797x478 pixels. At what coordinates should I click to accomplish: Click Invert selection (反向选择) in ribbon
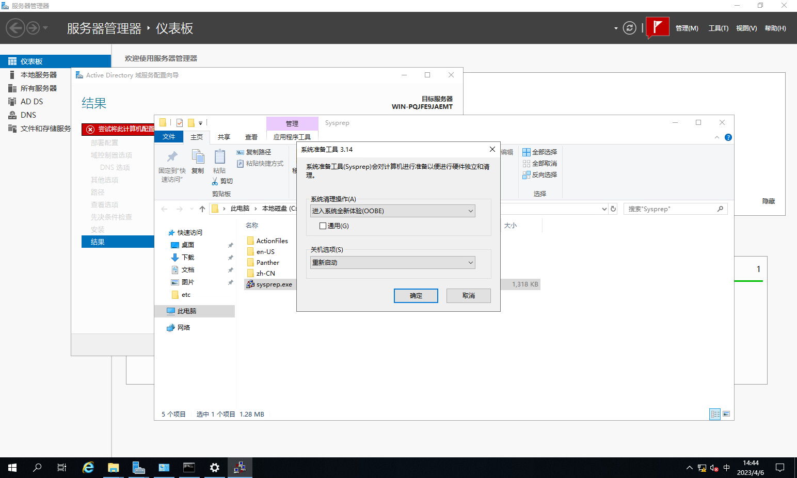pyautogui.click(x=540, y=175)
